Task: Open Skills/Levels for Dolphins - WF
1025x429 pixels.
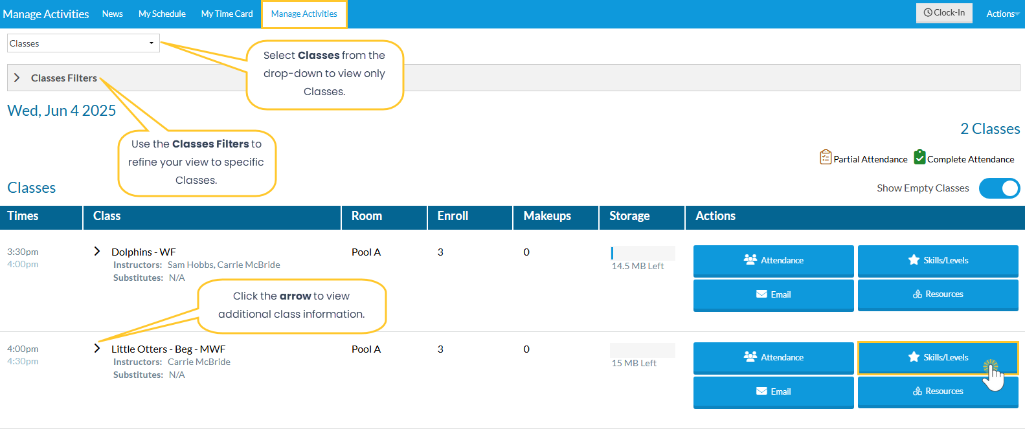Action: tap(938, 261)
